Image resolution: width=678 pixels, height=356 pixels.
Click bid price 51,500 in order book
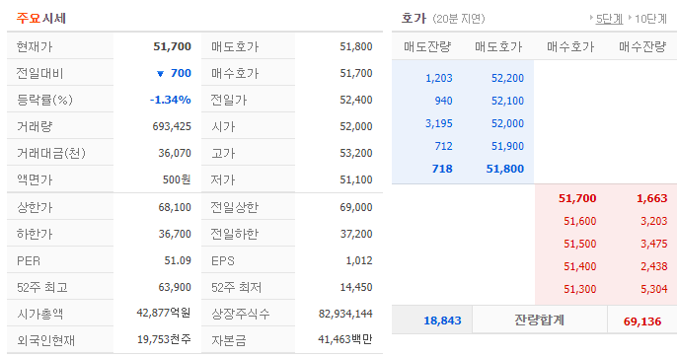coord(580,244)
